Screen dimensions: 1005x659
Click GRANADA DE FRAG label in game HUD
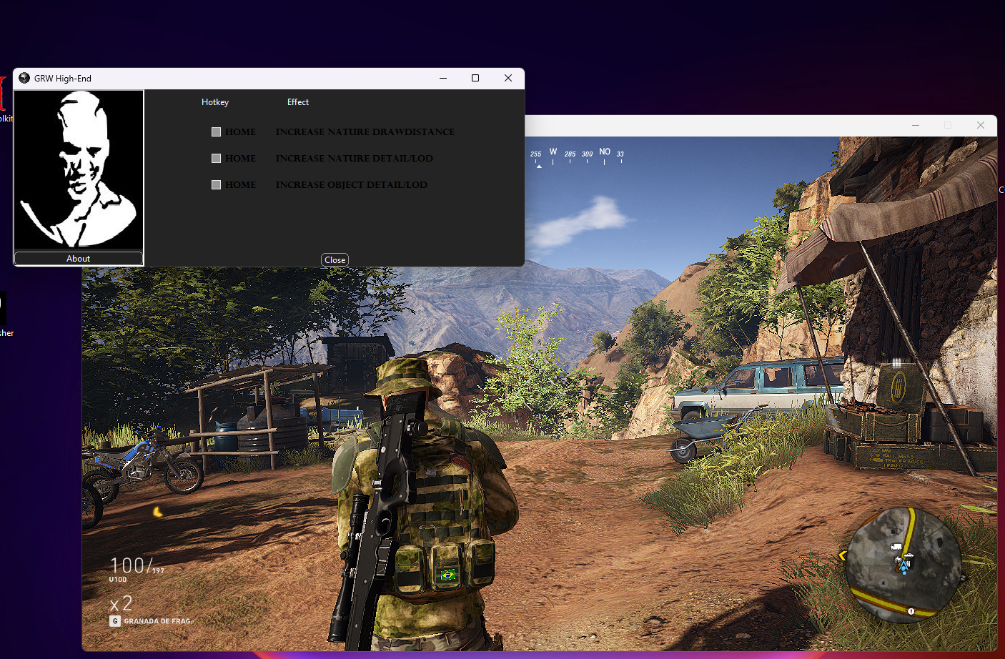(x=157, y=621)
